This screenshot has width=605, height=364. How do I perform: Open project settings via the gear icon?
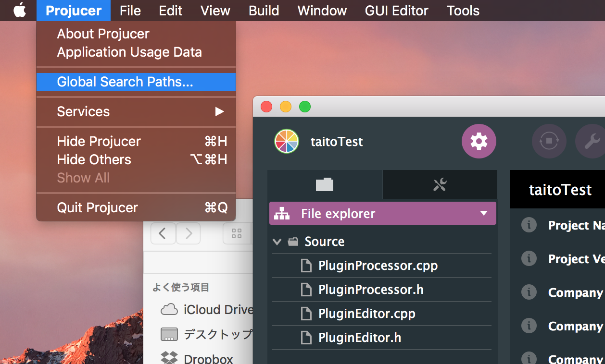point(479,141)
